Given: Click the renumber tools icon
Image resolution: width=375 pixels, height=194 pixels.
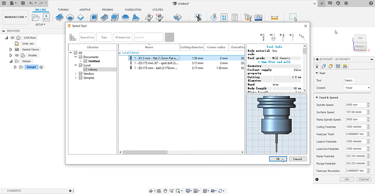Looking at the screenshot, I should [x=301, y=37].
